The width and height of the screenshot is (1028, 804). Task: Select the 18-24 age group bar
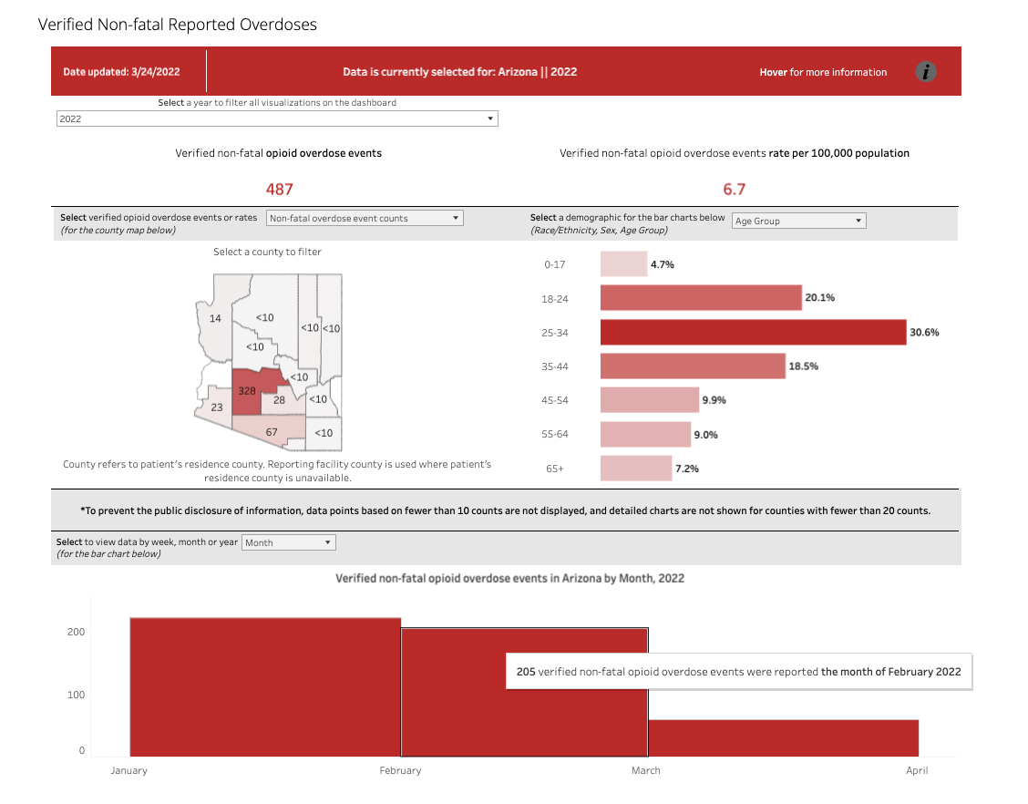701,298
